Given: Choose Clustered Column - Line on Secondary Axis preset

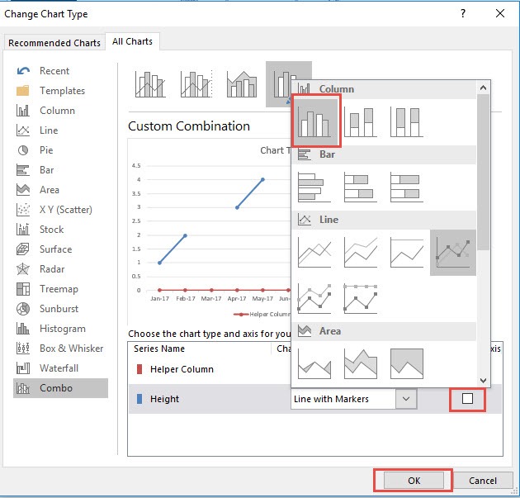Looking at the screenshot, I should [196, 84].
